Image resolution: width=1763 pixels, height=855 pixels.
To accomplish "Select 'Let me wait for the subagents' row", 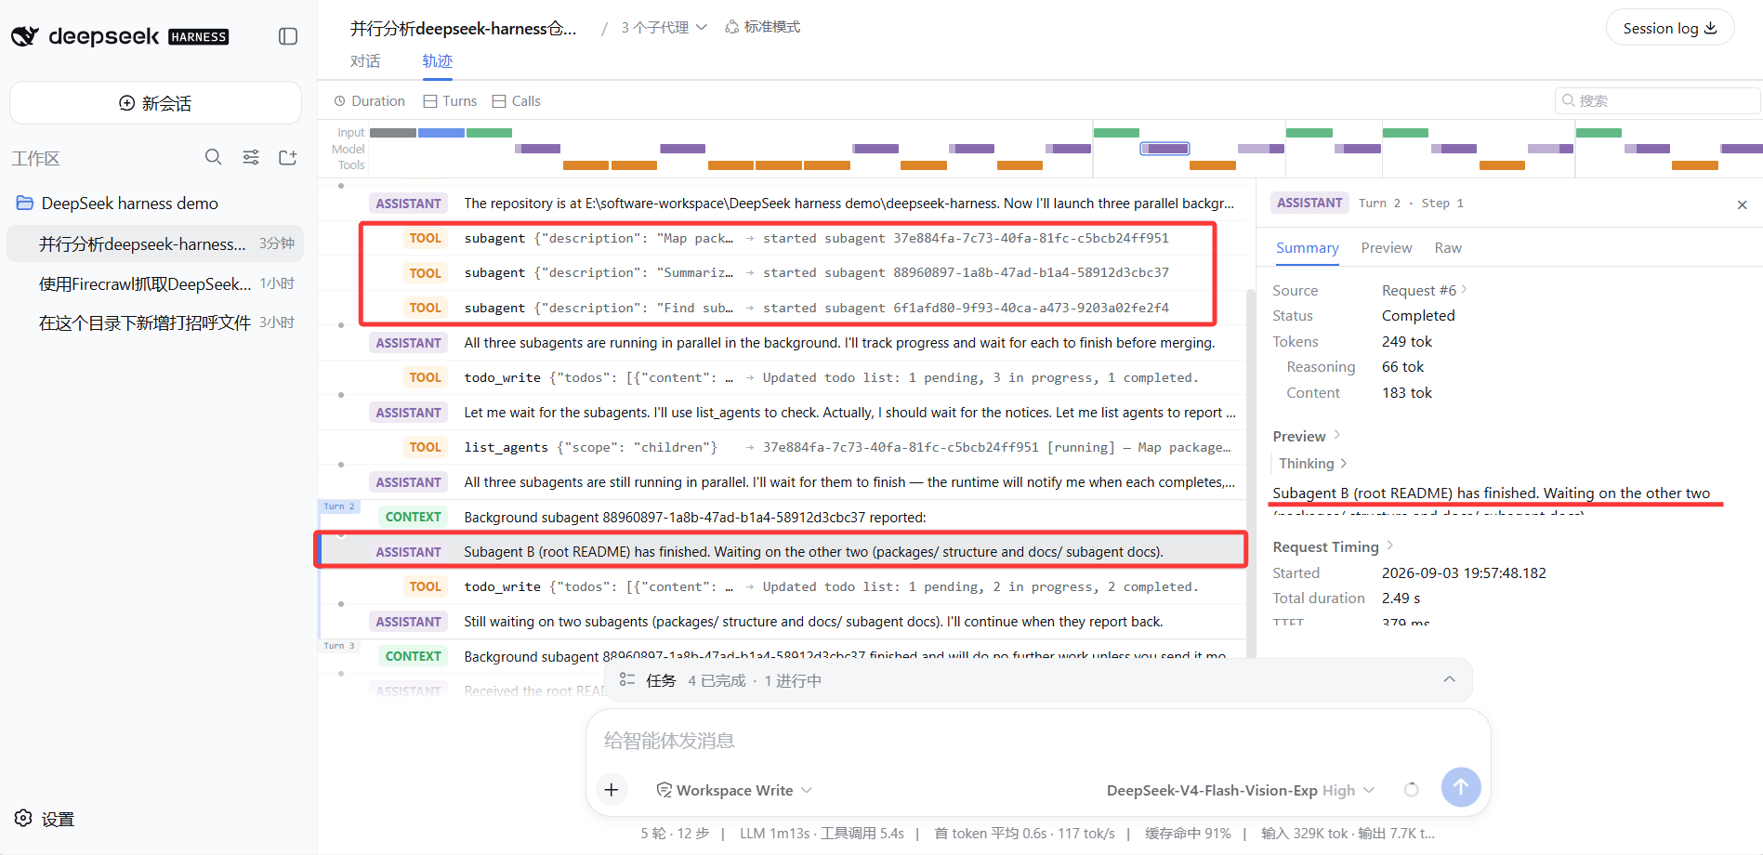I will (x=782, y=413).
